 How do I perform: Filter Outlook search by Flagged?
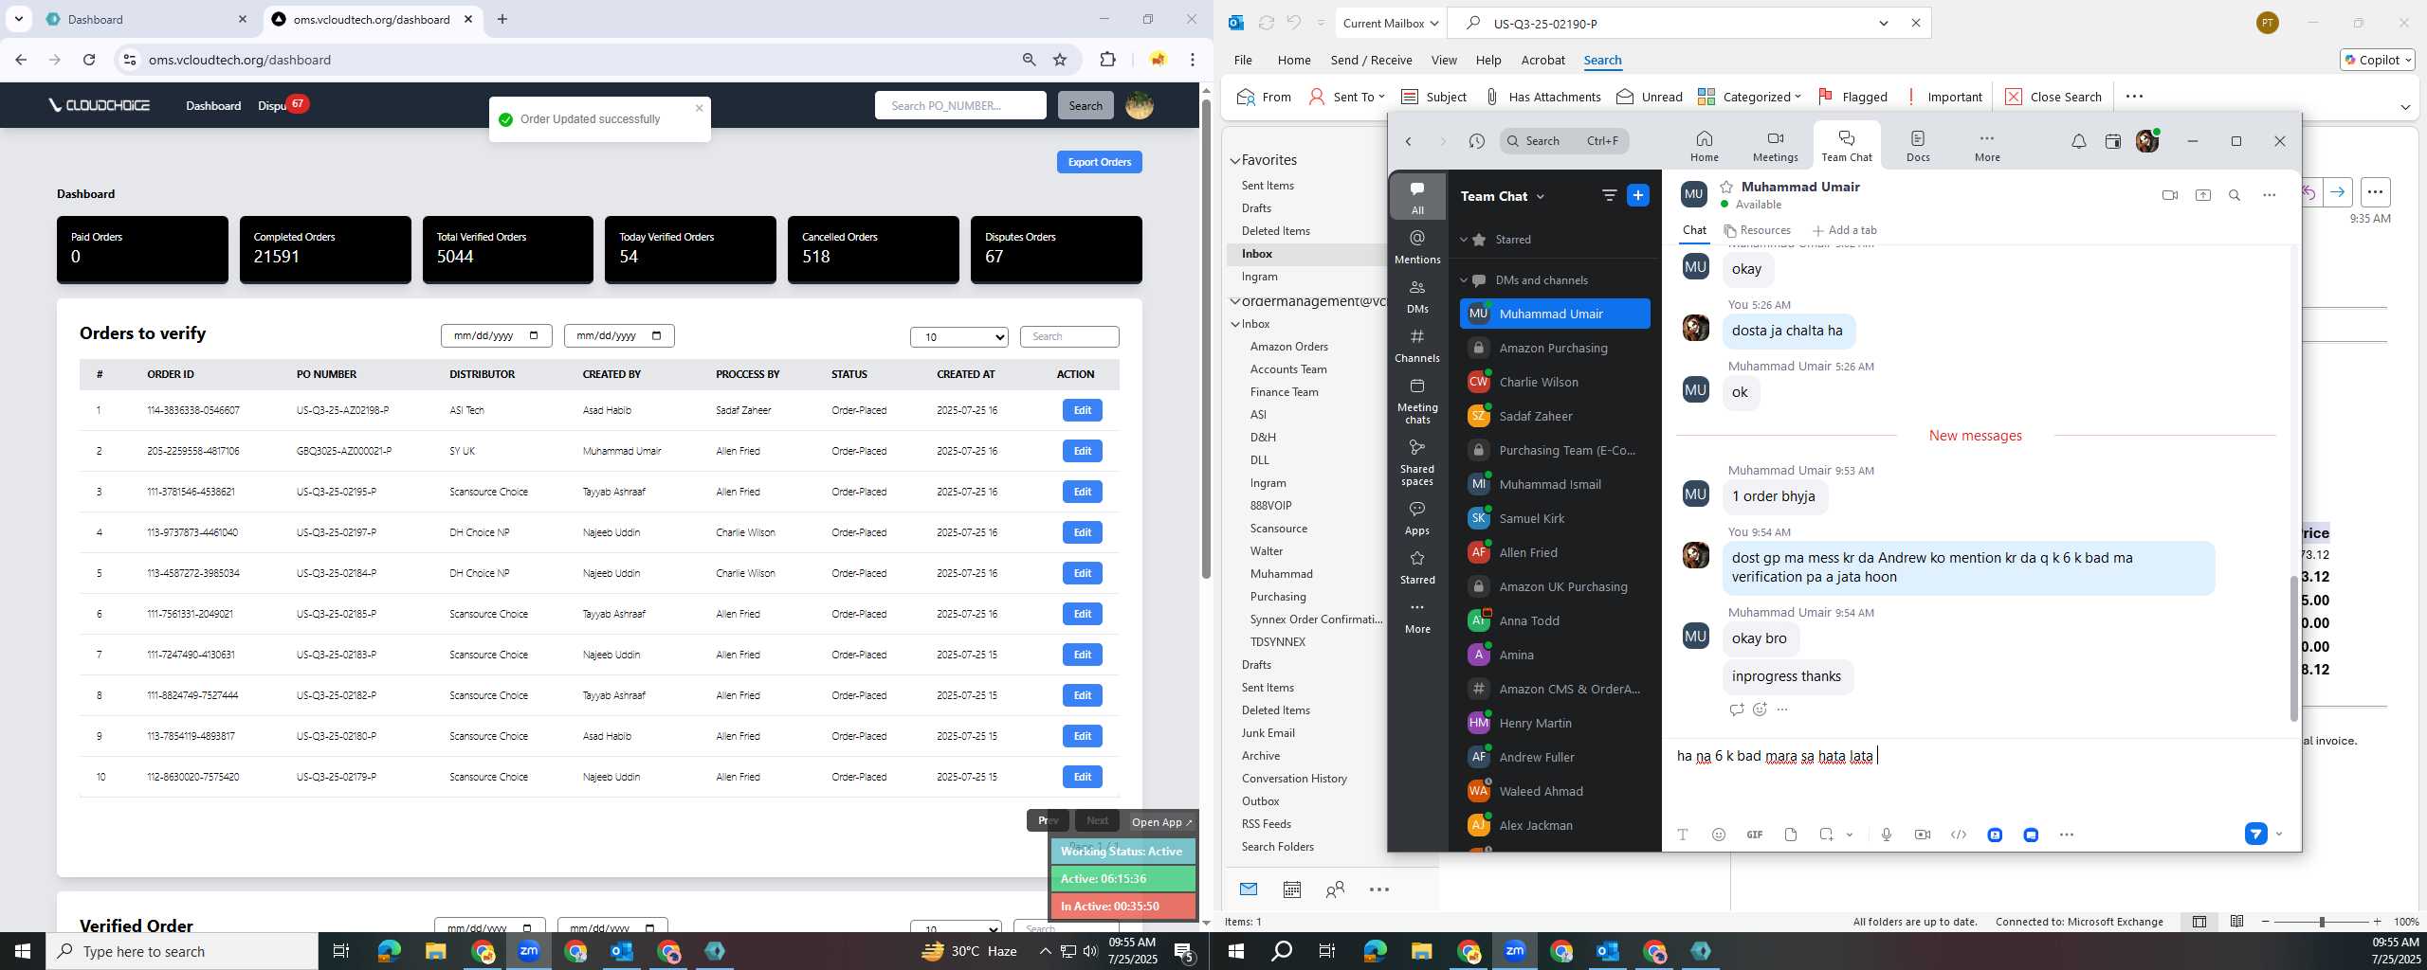click(x=1852, y=97)
